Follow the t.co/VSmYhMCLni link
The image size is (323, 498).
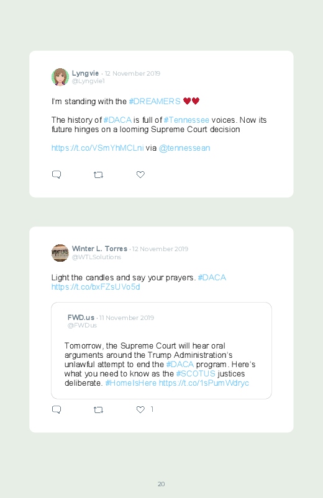coord(98,148)
